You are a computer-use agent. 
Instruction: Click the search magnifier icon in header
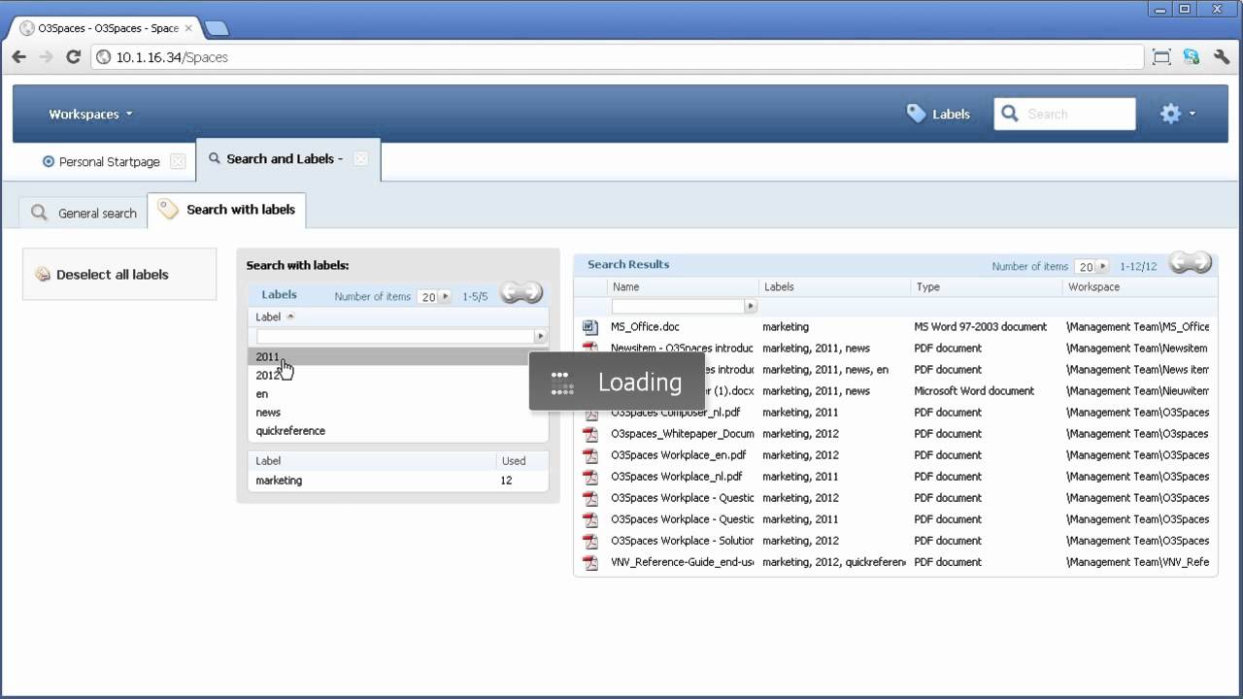pos(1010,114)
